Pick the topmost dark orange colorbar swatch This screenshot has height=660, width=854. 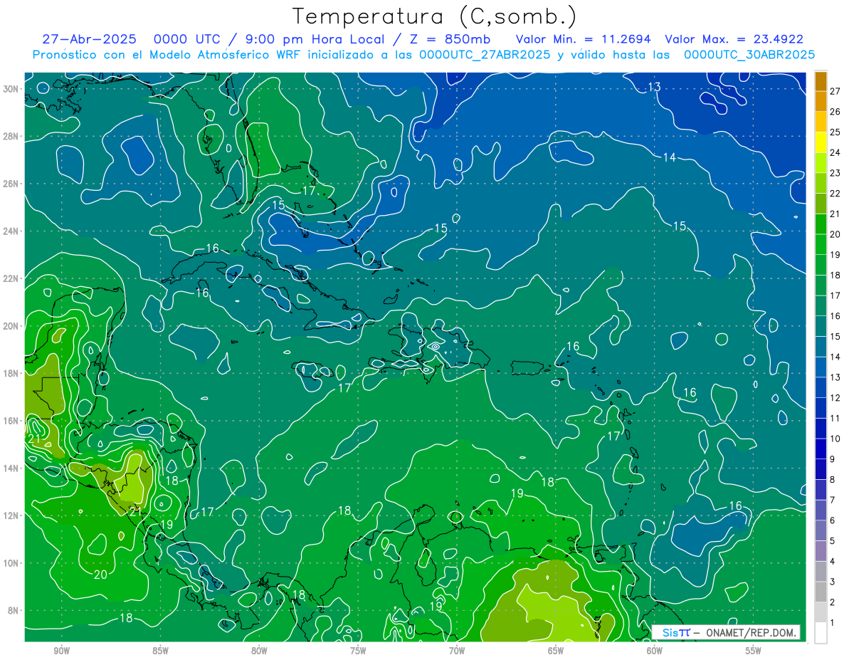coord(821,80)
